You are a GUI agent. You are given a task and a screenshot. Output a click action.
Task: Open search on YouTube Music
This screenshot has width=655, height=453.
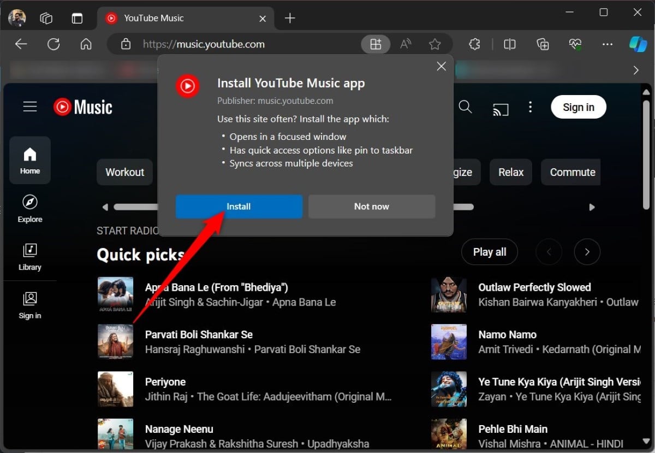tap(465, 107)
